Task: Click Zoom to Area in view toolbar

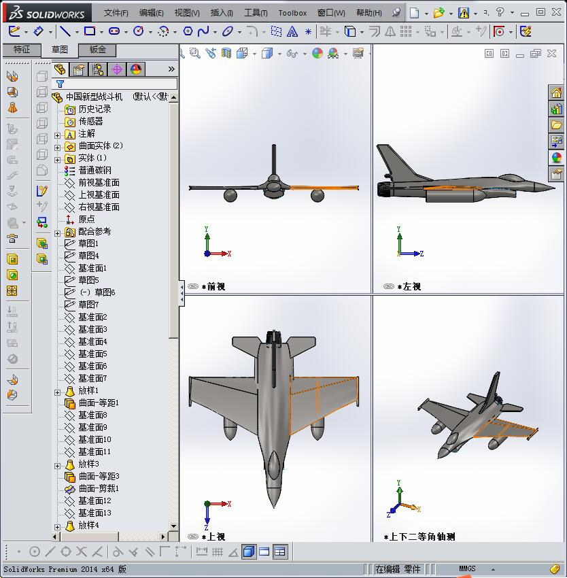Action: pos(195,54)
